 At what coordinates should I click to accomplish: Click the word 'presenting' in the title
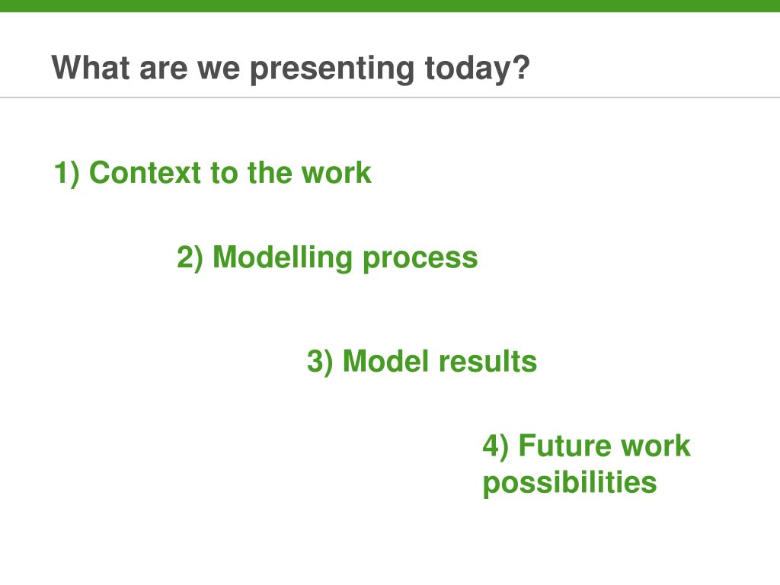point(332,69)
